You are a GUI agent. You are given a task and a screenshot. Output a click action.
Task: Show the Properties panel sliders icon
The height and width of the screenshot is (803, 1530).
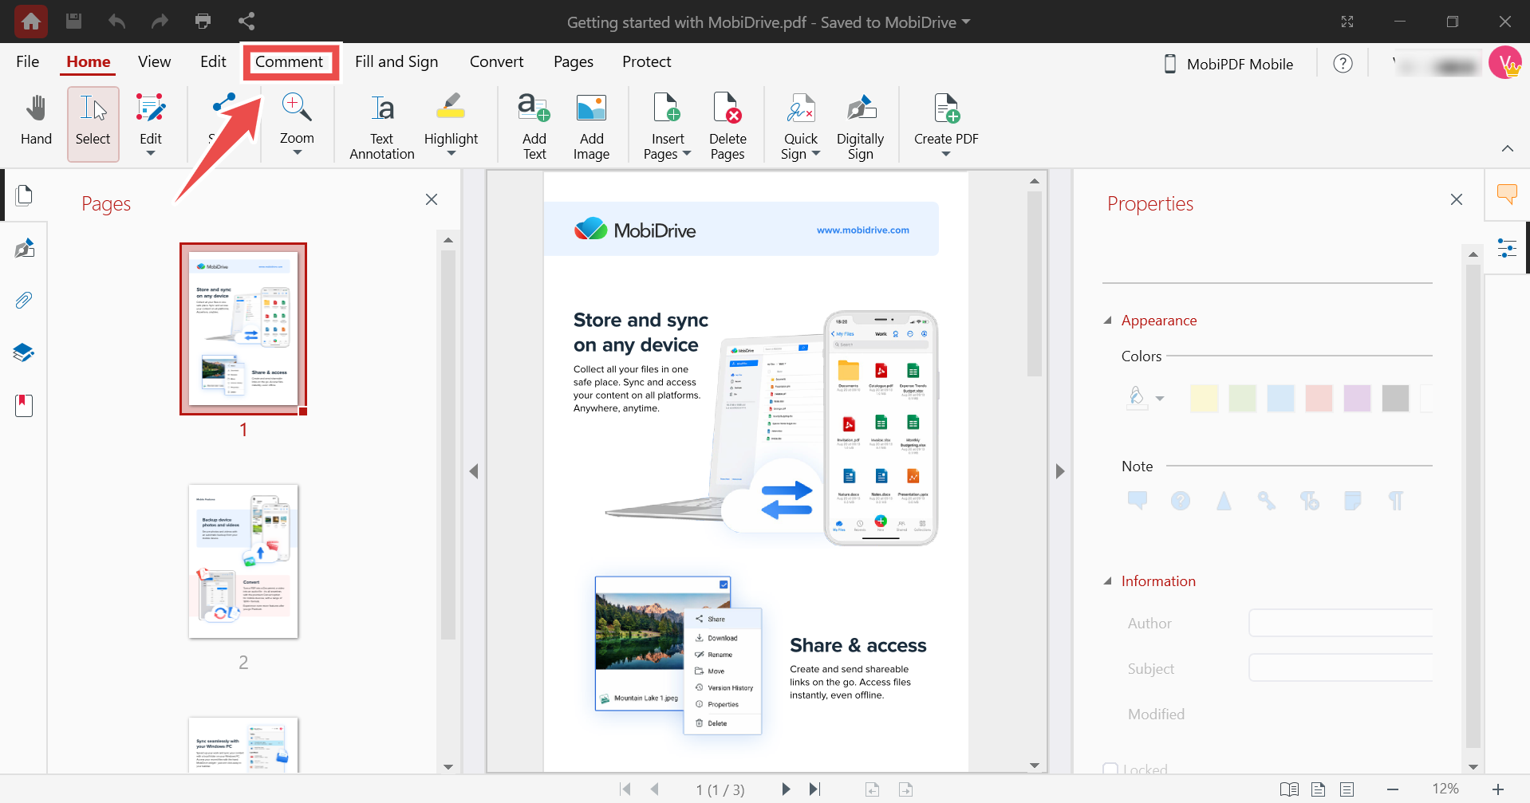[1507, 248]
